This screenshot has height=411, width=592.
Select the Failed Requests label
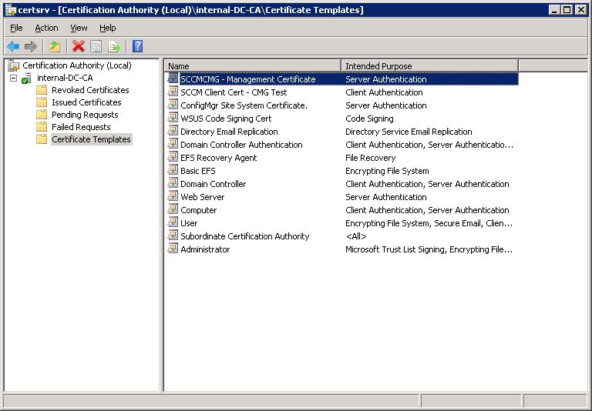pyautogui.click(x=81, y=127)
